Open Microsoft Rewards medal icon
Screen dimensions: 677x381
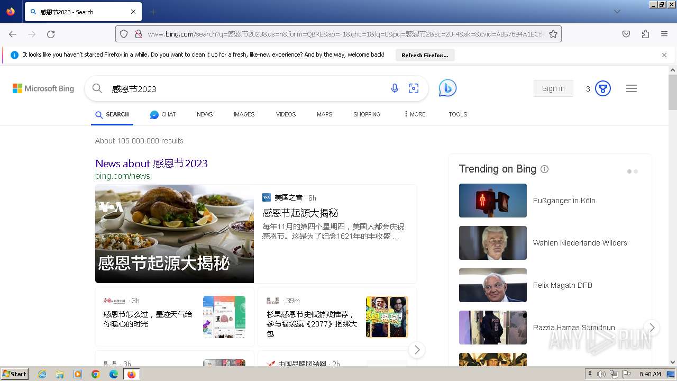tap(603, 88)
